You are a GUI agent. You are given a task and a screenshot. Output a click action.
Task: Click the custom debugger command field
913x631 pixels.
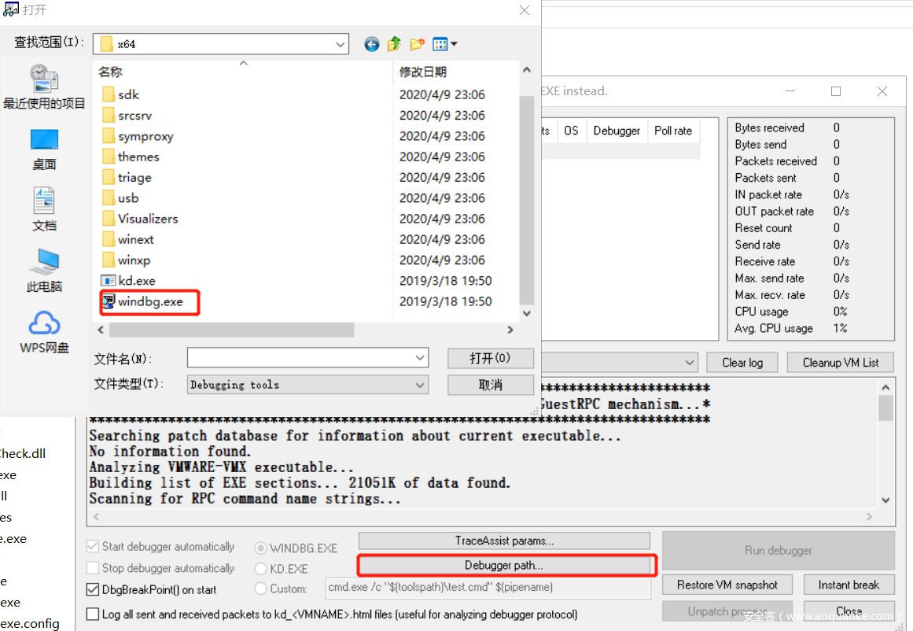pyautogui.click(x=488, y=587)
